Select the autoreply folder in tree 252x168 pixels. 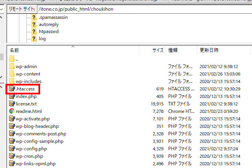[49, 24]
